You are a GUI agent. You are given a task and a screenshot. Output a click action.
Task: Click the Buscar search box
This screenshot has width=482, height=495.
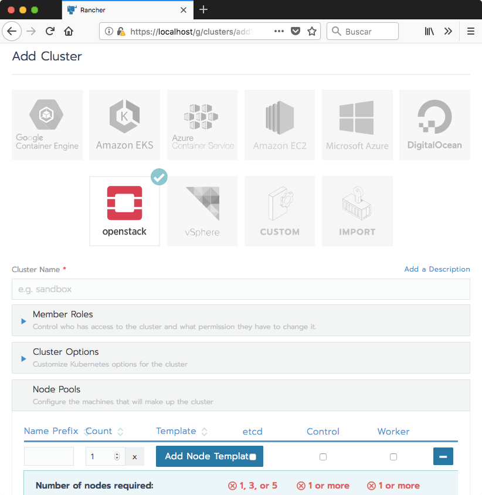coord(362,31)
